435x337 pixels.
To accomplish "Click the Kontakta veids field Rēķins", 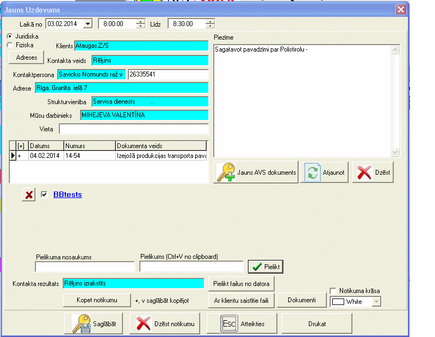I will [150, 60].
